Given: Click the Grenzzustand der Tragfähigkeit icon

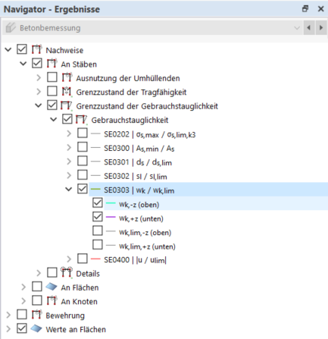Looking at the screenshot, I should 67,92.
